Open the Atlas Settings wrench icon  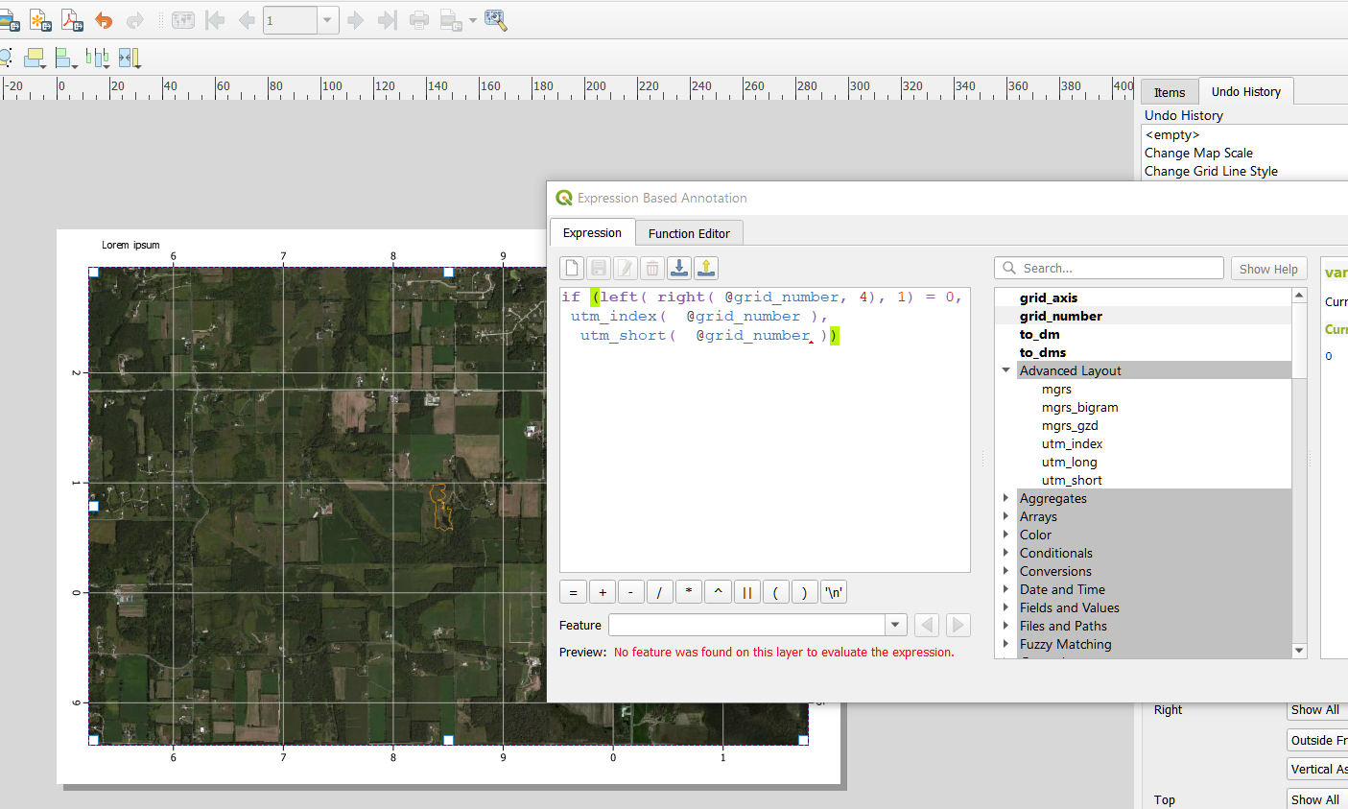tap(496, 20)
